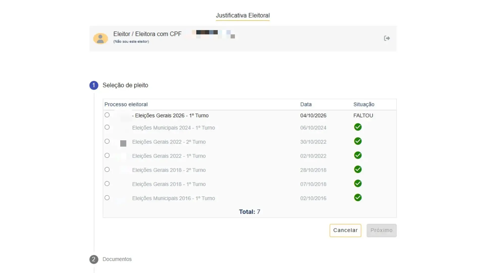This screenshot has width=485, height=273.
Task: Click the date 04/10/2026
Action: click(313, 116)
